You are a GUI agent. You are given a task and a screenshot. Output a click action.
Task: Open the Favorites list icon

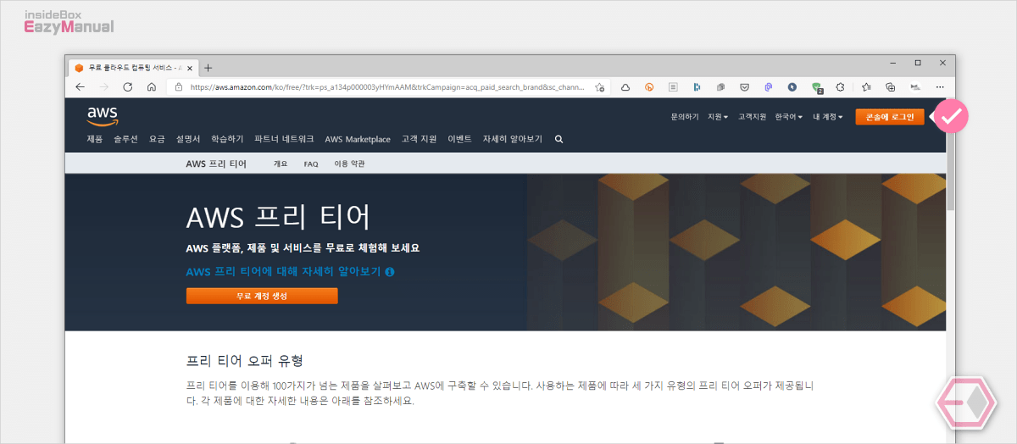click(866, 86)
